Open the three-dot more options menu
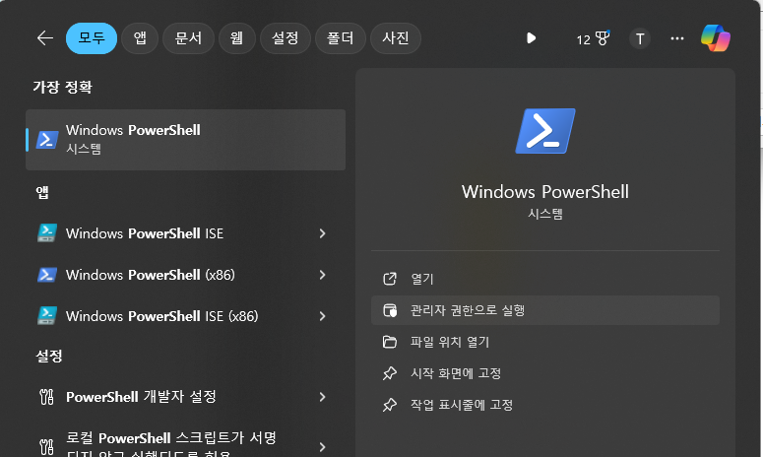763x457 pixels. click(677, 38)
